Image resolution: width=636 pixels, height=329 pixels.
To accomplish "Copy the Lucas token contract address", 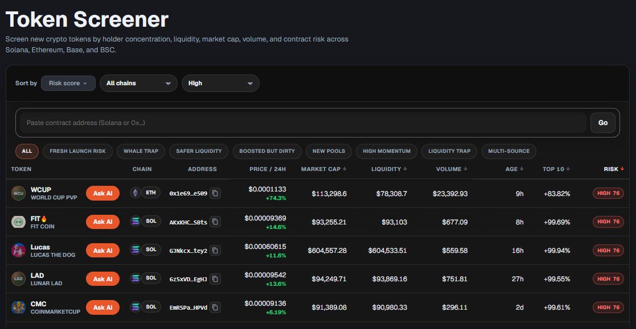I will pos(215,251).
